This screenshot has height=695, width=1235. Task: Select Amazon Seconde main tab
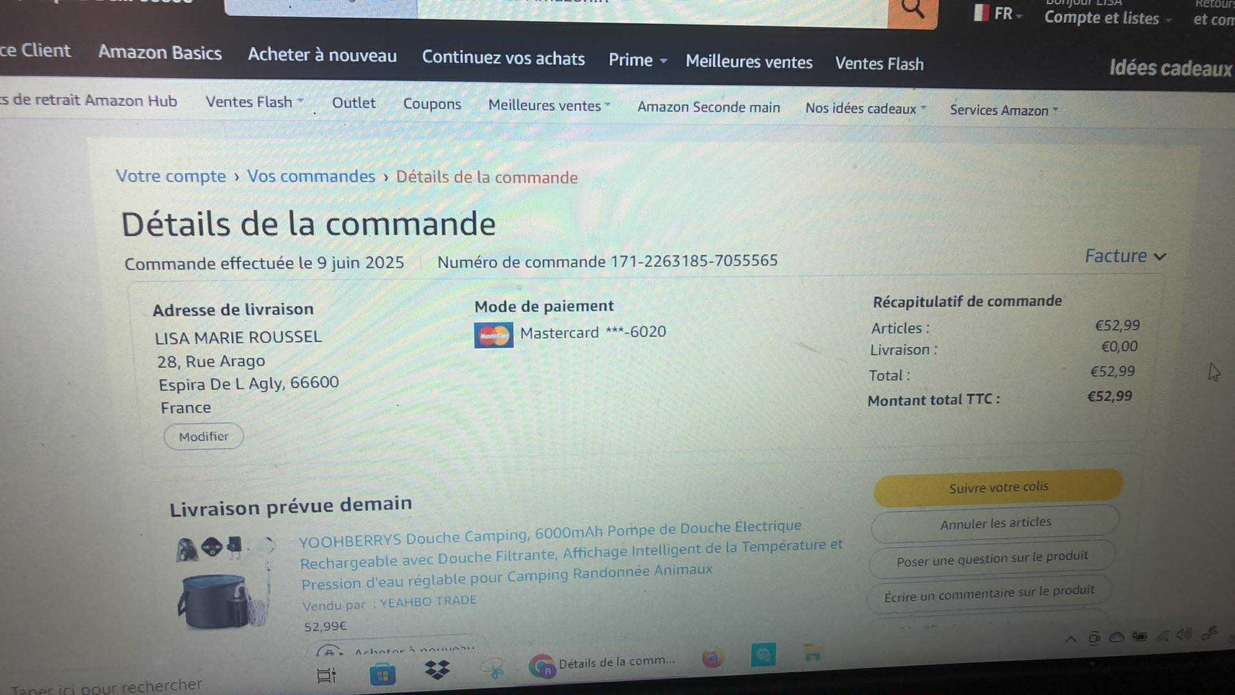pyautogui.click(x=708, y=107)
